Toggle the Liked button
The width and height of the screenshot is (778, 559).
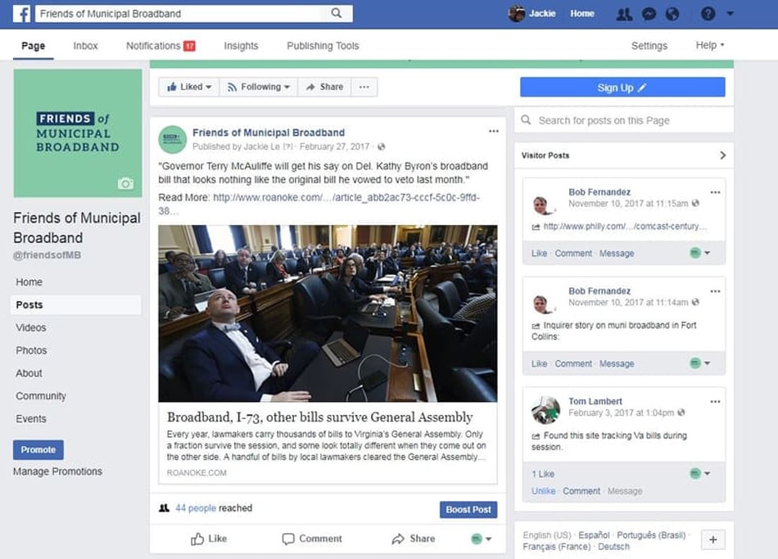coord(189,87)
